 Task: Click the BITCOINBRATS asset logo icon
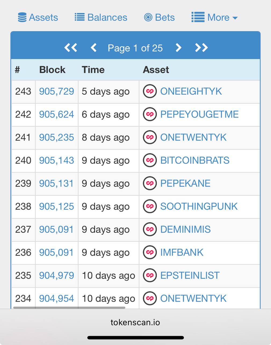pos(150,160)
